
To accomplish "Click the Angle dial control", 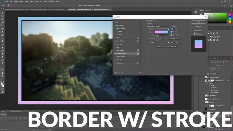I will point(157,39).
